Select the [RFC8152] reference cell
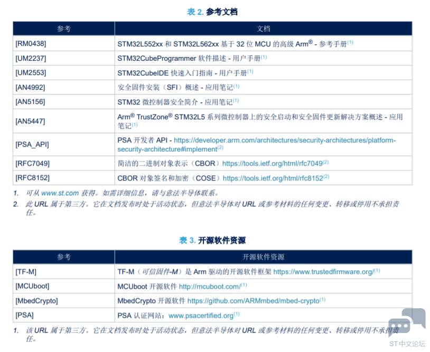The width and height of the screenshot is (430, 352). [x=63, y=178]
